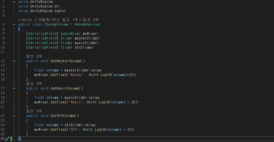Open '참조 0개' CodeLens above SetSFXVolume

click(34, 111)
